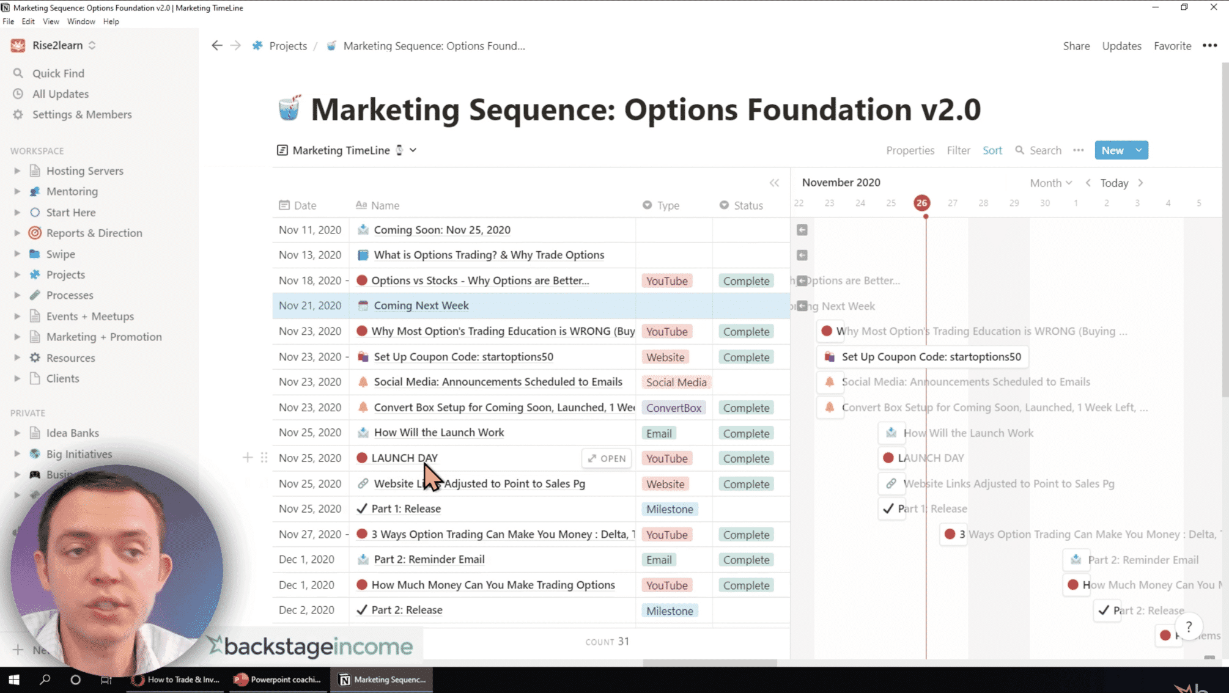This screenshot has width=1229, height=693.
Task: Click the Settings & Members gear icon
Action: [18, 114]
